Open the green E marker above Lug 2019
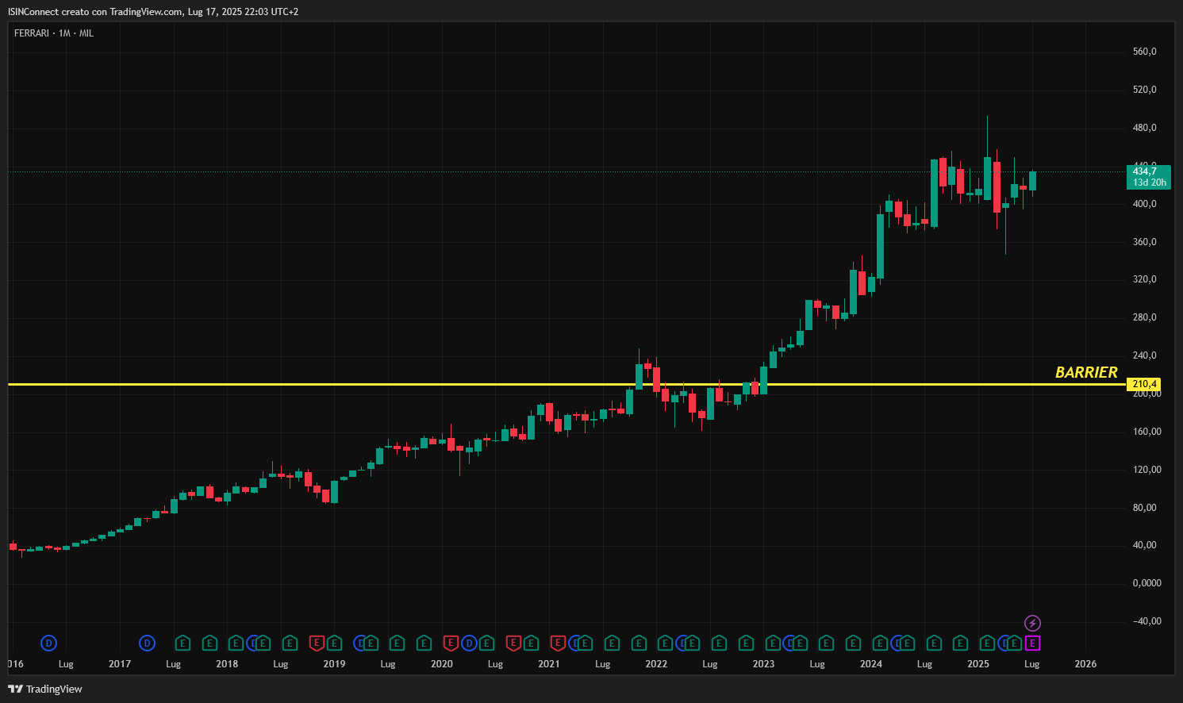 tap(398, 643)
